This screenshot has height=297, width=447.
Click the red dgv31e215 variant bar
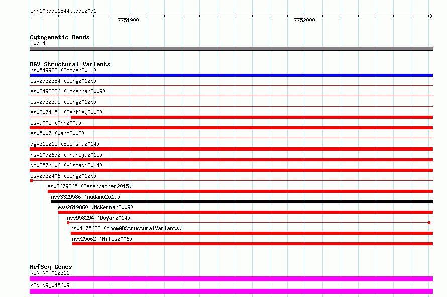click(231, 149)
